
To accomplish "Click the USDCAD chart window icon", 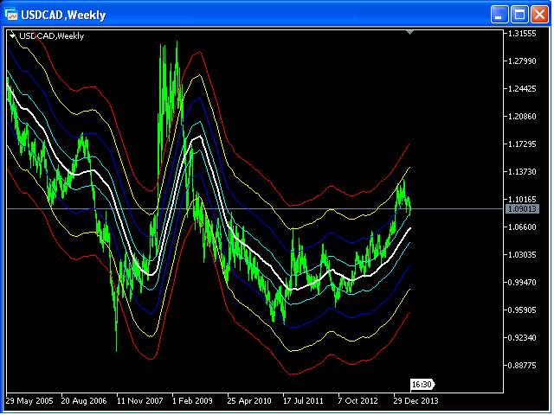I will 11,15.
